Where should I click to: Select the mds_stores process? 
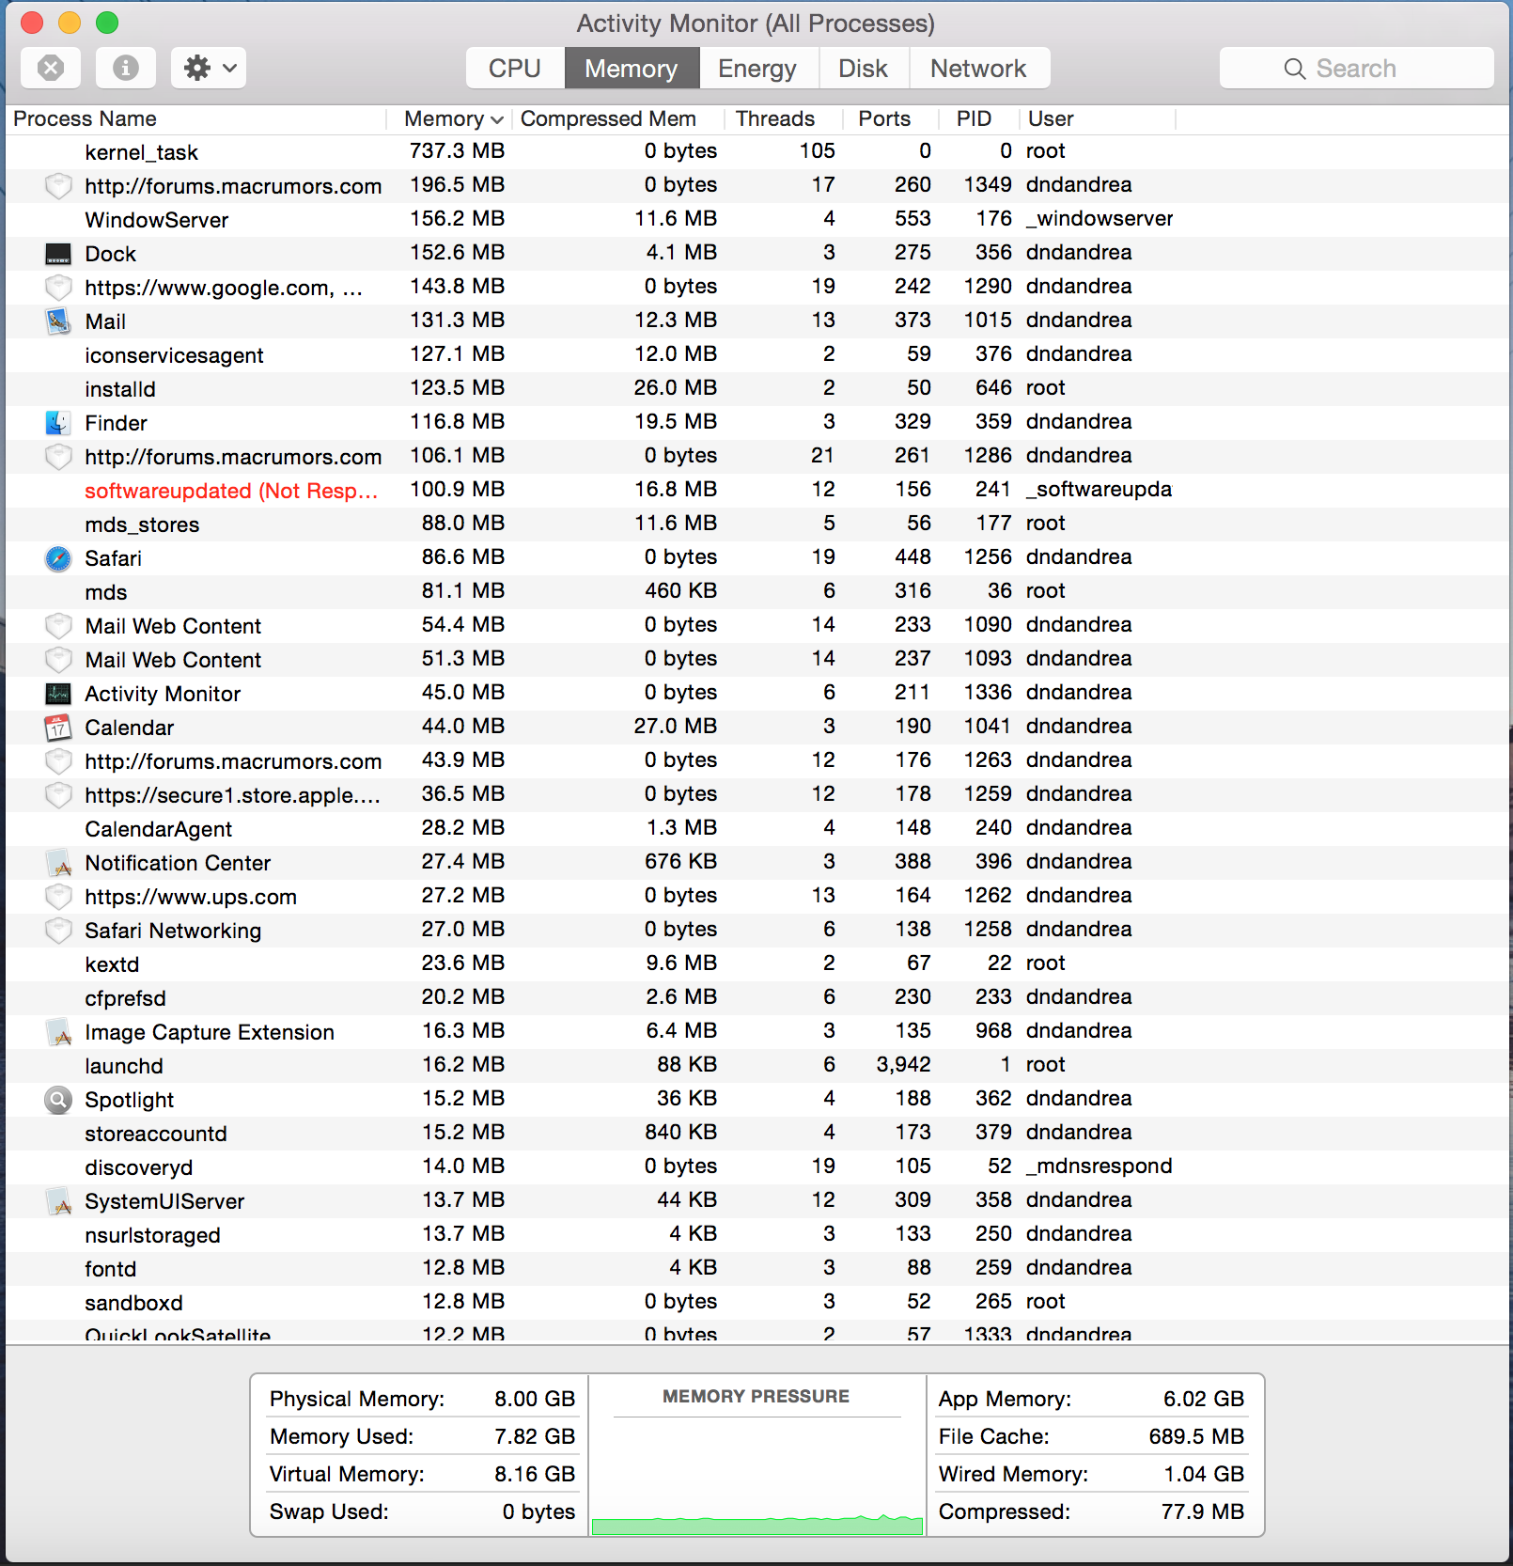756,525
